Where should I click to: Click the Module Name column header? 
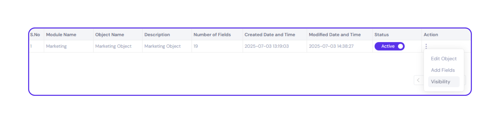(61, 35)
